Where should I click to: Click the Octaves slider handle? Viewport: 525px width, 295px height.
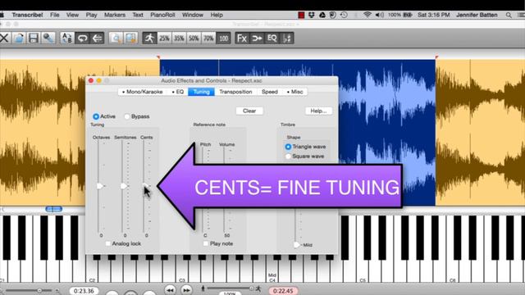(99, 186)
